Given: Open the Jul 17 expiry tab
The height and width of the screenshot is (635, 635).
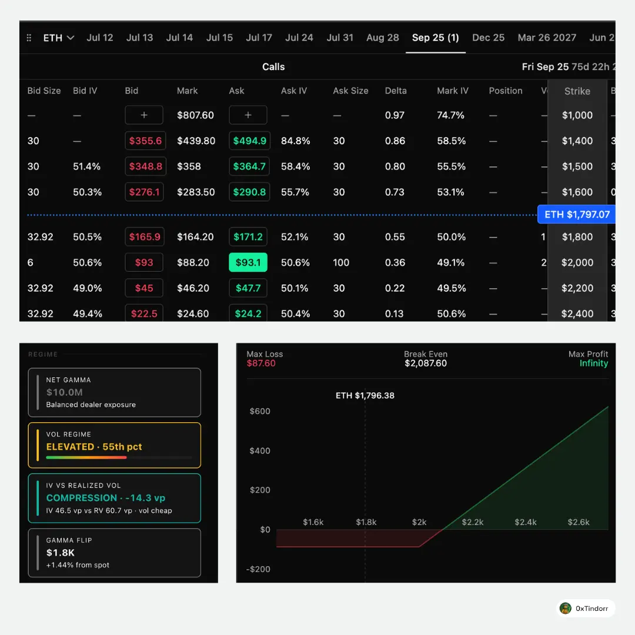Looking at the screenshot, I should click(259, 38).
